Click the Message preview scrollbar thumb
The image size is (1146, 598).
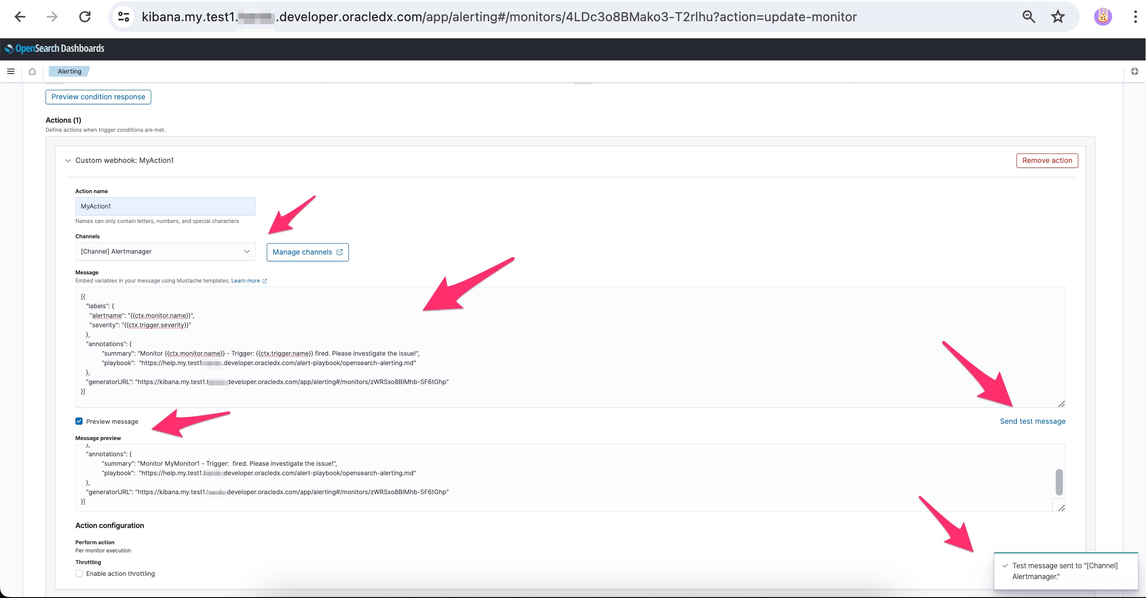point(1059,482)
